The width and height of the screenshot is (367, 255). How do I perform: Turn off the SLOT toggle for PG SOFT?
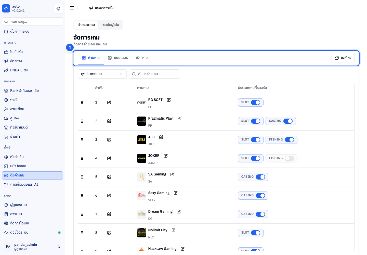[x=256, y=103]
